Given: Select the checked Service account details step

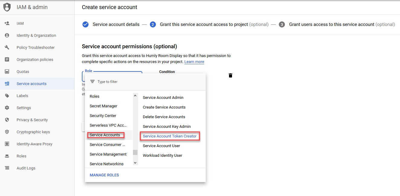Looking at the screenshot, I should [85, 24].
